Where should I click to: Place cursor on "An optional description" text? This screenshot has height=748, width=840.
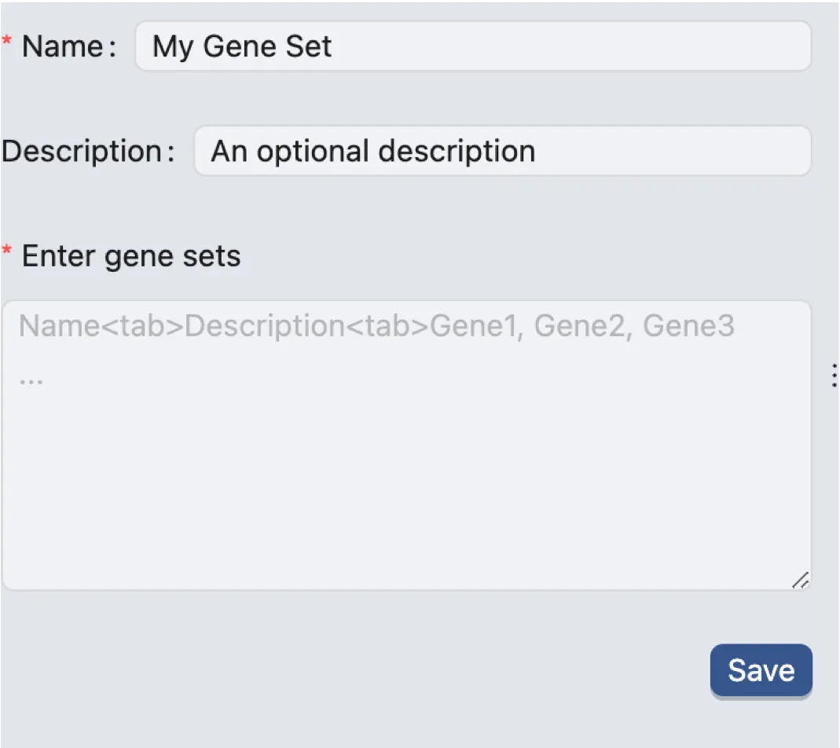point(373,151)
